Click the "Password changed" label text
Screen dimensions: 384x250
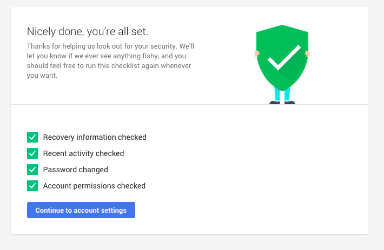(x=76, y=170)
